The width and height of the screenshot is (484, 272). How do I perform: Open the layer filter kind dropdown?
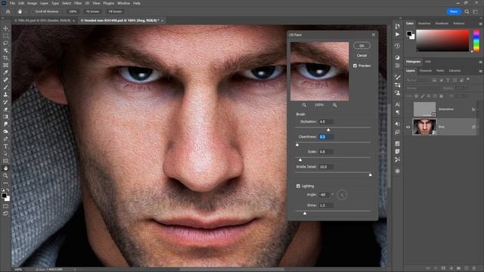point(418,80)
